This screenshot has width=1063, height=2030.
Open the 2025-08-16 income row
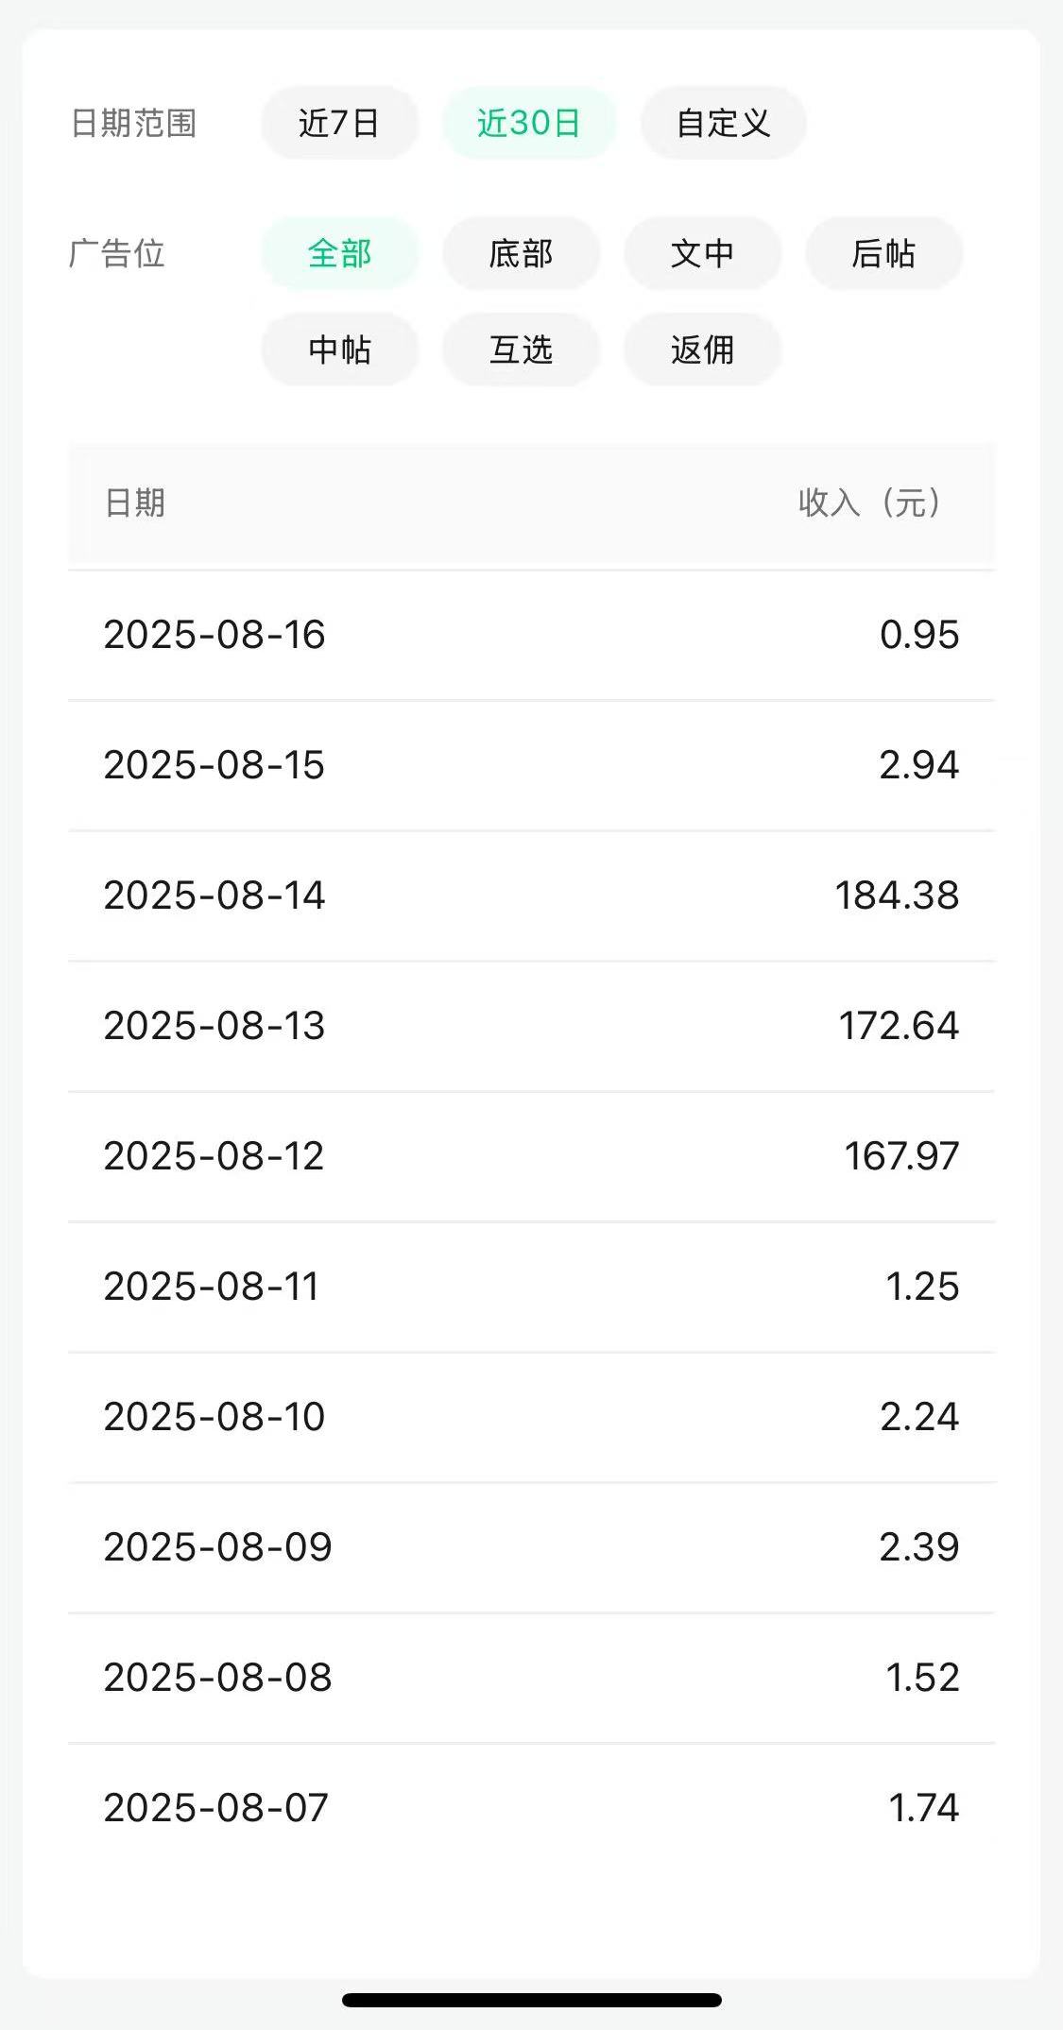pos(531,635)
